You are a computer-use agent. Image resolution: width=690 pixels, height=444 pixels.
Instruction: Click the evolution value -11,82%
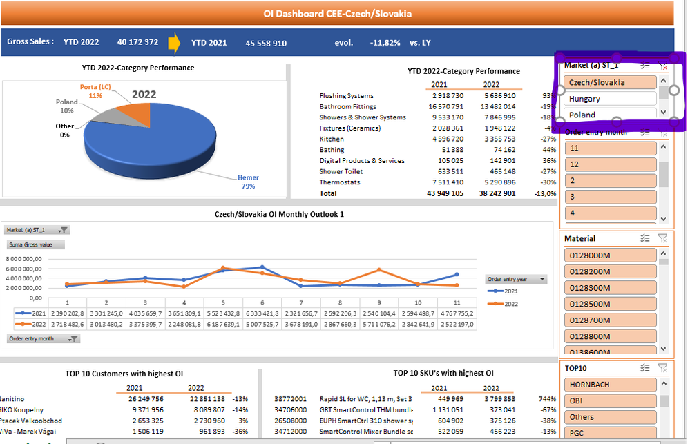(385, 43)
